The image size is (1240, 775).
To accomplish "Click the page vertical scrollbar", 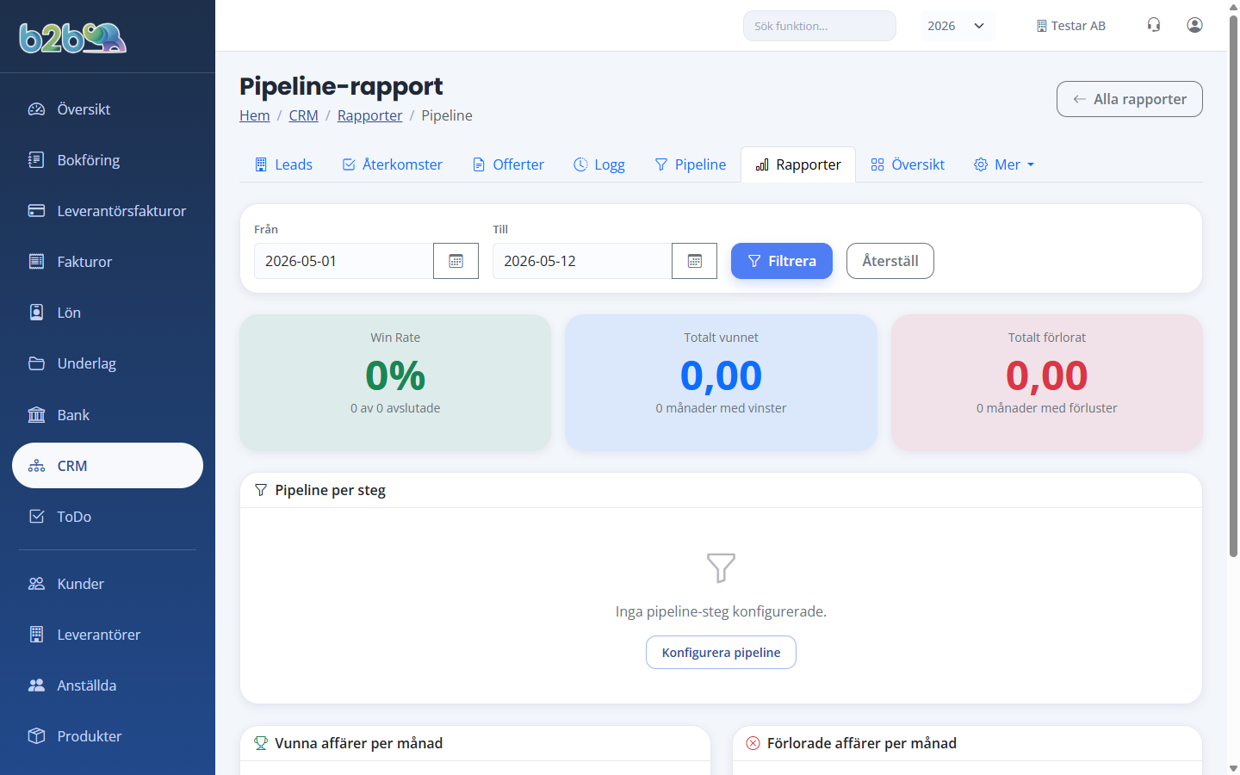I will pyautogui.click(x=1233, y=286).
